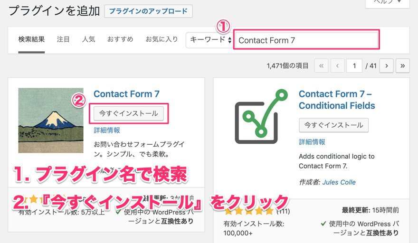Click the plugin search input field
The width and height of the screenshot is (418, 243).
tap(307, 40)
